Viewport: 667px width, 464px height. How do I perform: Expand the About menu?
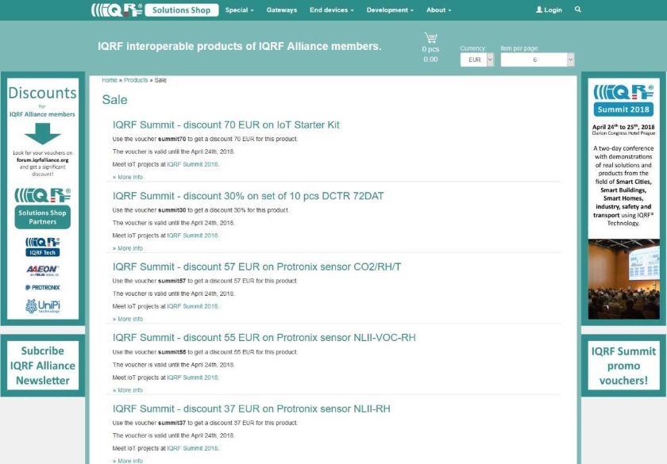coord(438,10)
